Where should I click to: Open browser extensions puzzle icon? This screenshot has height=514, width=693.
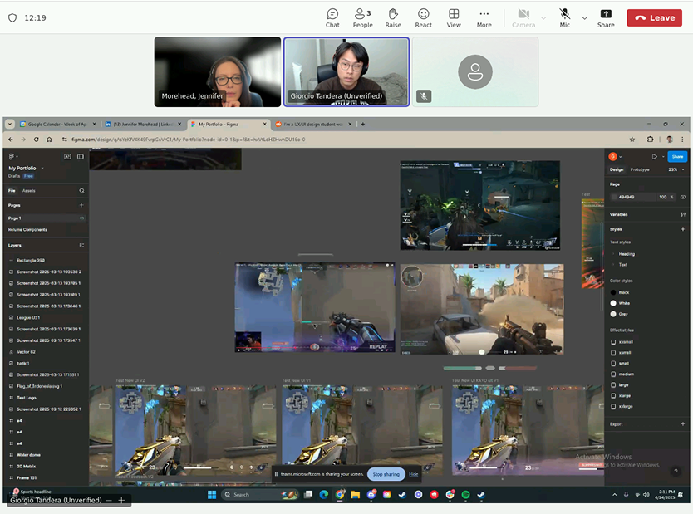click(650, 140)
